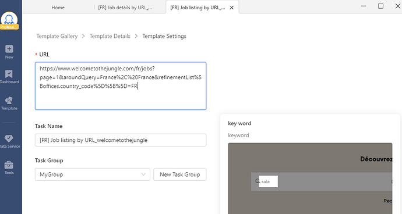Viewport: 402px width, 214px height.
Task: Focus the Task Name input field
Action: 121,140
